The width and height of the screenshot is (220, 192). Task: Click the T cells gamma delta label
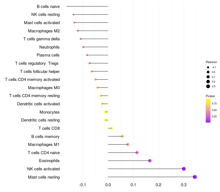(42, 39)
